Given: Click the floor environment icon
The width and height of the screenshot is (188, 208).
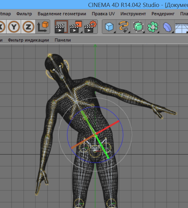Looking at the screenshot, I should coord(181,27).
